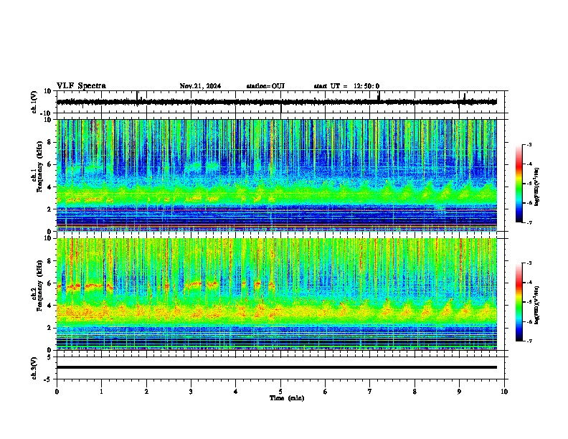Select the "ch.3(V)" axis label
568x439 pixels.
pos(34,369)
